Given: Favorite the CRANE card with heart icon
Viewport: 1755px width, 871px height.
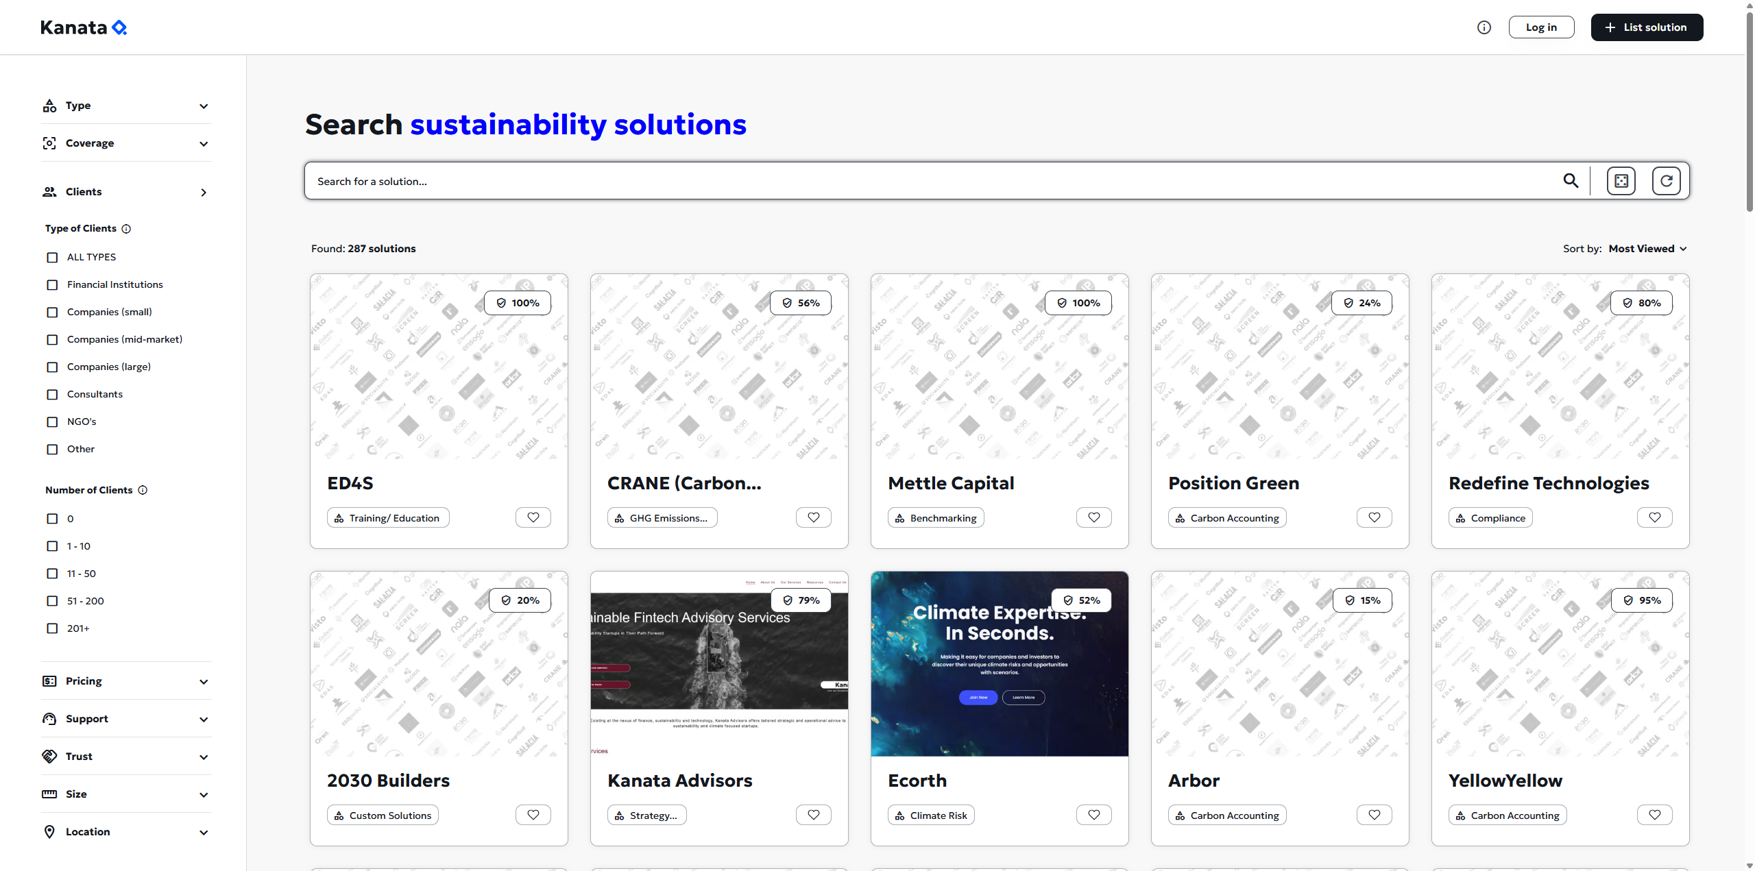Looking at the screenshot, I should [814, 517].
